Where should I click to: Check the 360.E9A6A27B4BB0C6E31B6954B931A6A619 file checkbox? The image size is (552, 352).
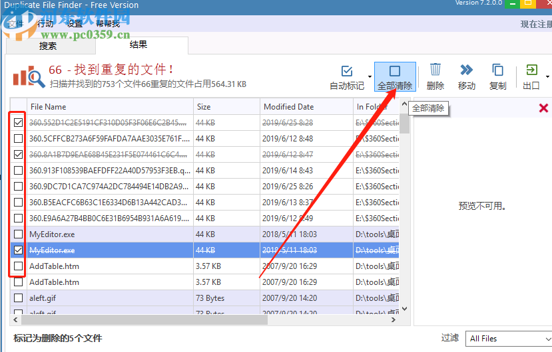click(18, 218)
